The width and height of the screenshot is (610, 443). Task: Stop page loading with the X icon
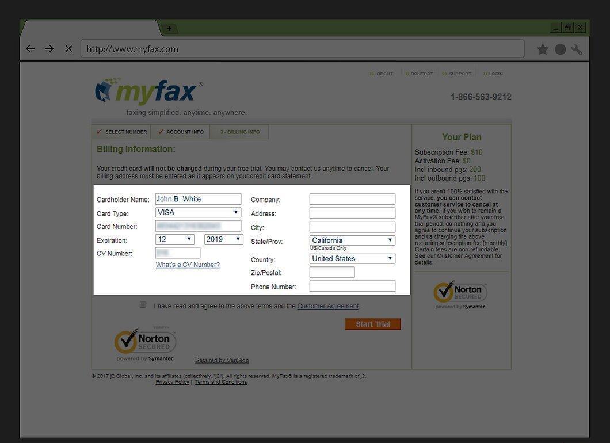pos(69,49)
